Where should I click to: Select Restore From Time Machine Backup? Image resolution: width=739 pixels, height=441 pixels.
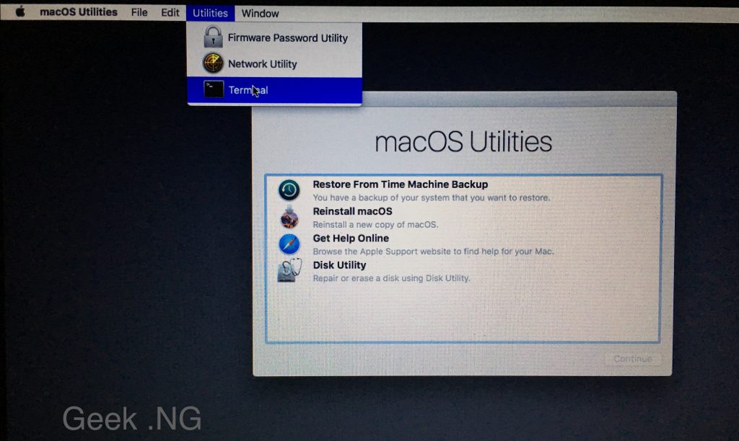click(463, 190)
